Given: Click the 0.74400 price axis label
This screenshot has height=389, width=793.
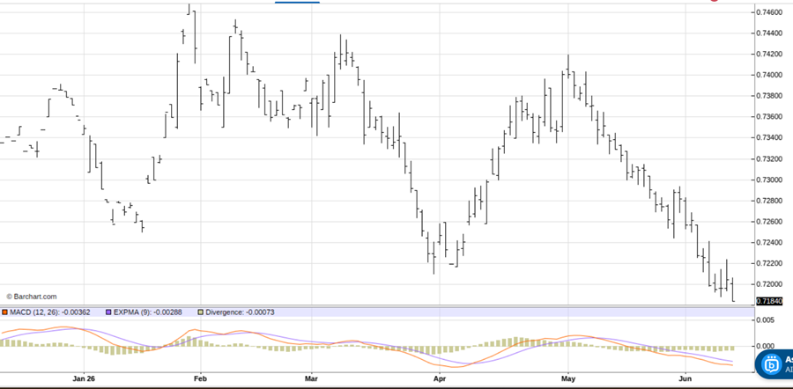Looking at the screenshot, I should click(769, 33).
